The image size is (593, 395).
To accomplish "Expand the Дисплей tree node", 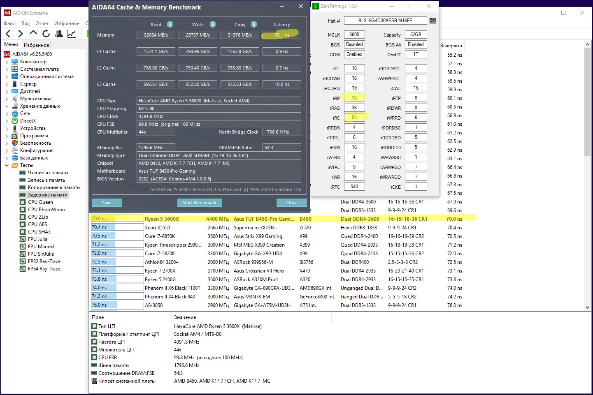I will coord(7,91).
